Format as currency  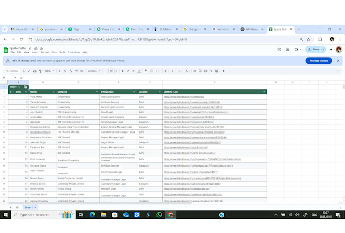tap(60, 71)
